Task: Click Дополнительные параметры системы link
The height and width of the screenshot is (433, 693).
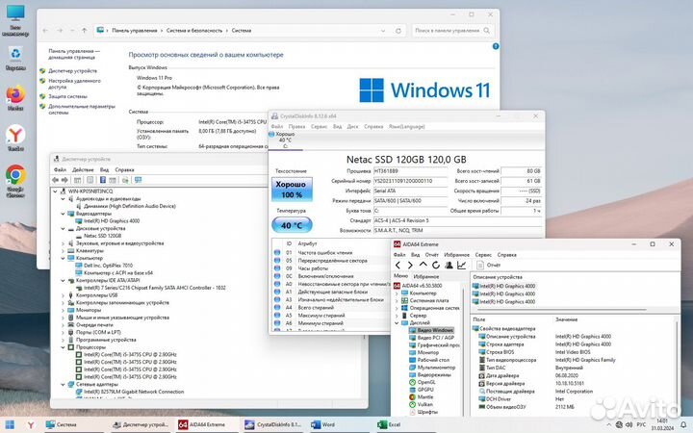Action: tap(82, 109)
